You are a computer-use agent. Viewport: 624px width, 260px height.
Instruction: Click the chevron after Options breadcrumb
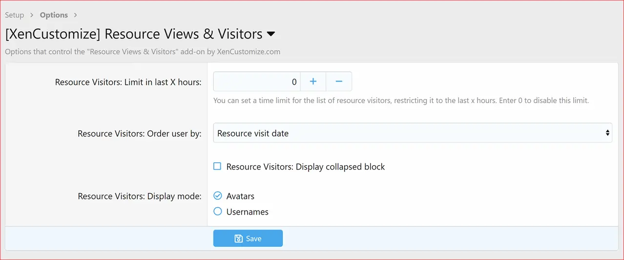[x=75, y=15]
